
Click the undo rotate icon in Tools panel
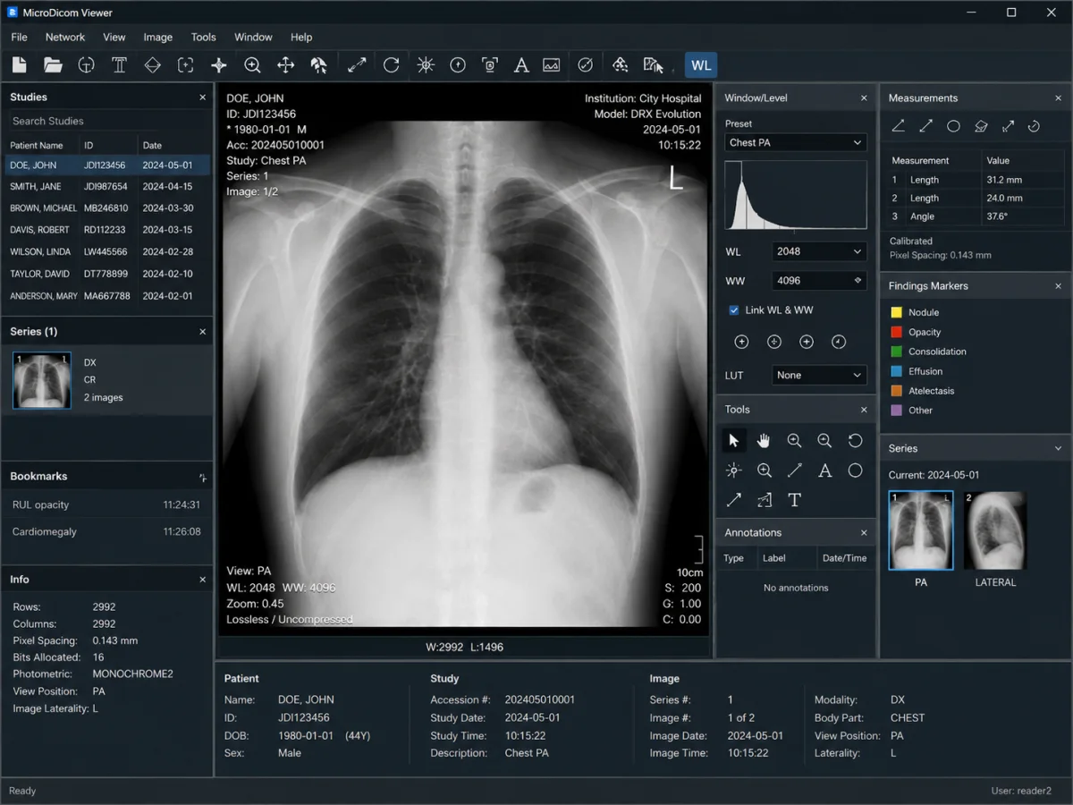tap(855, 440)
